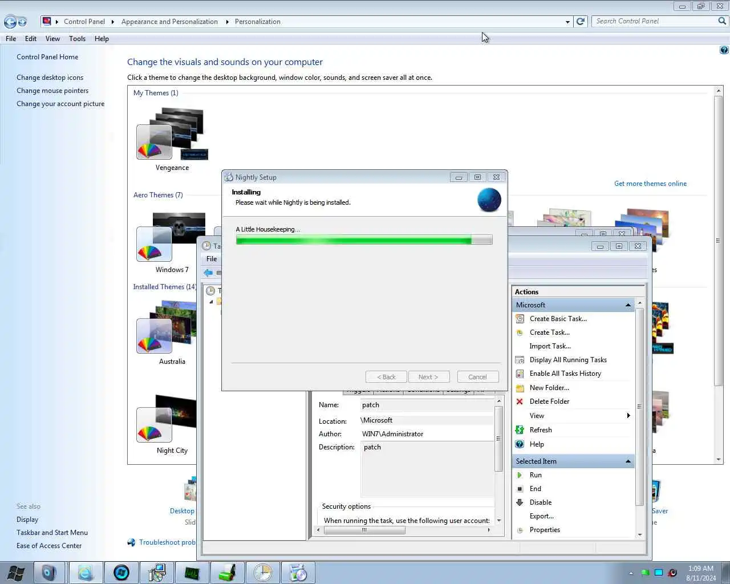Click the taskbar clock showing 1:09 AM
The height and width of the screenshot is (584, 730).
701,573
